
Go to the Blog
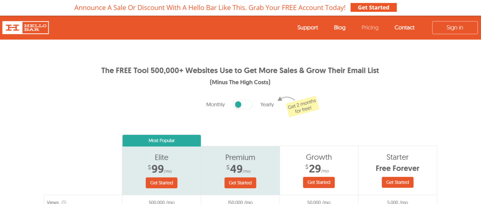340,28
